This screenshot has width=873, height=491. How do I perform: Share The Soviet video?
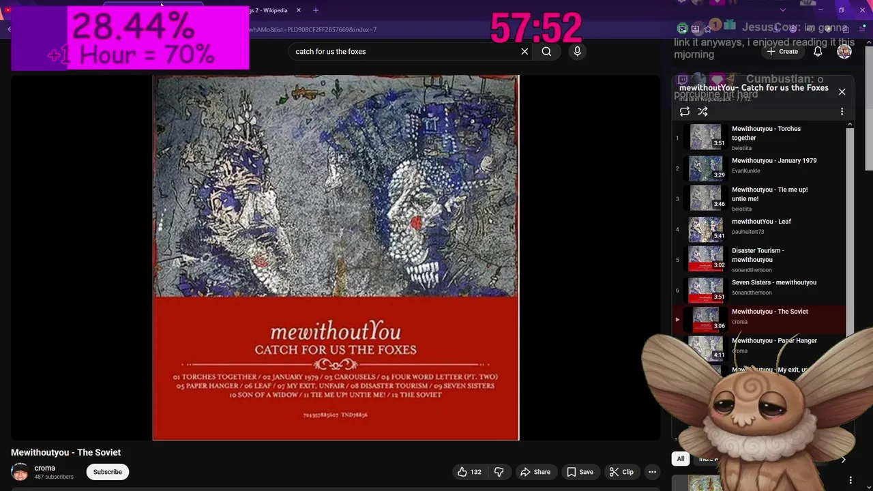pos(535,472)
